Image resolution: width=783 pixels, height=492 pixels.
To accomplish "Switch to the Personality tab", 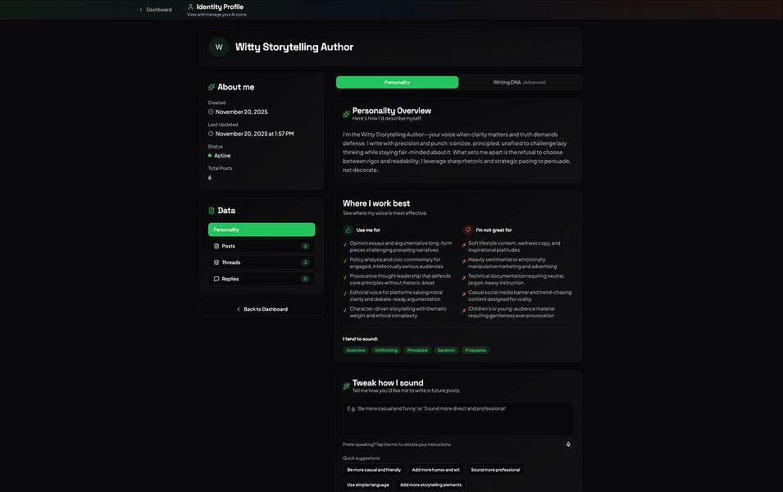I will (397, 83).
